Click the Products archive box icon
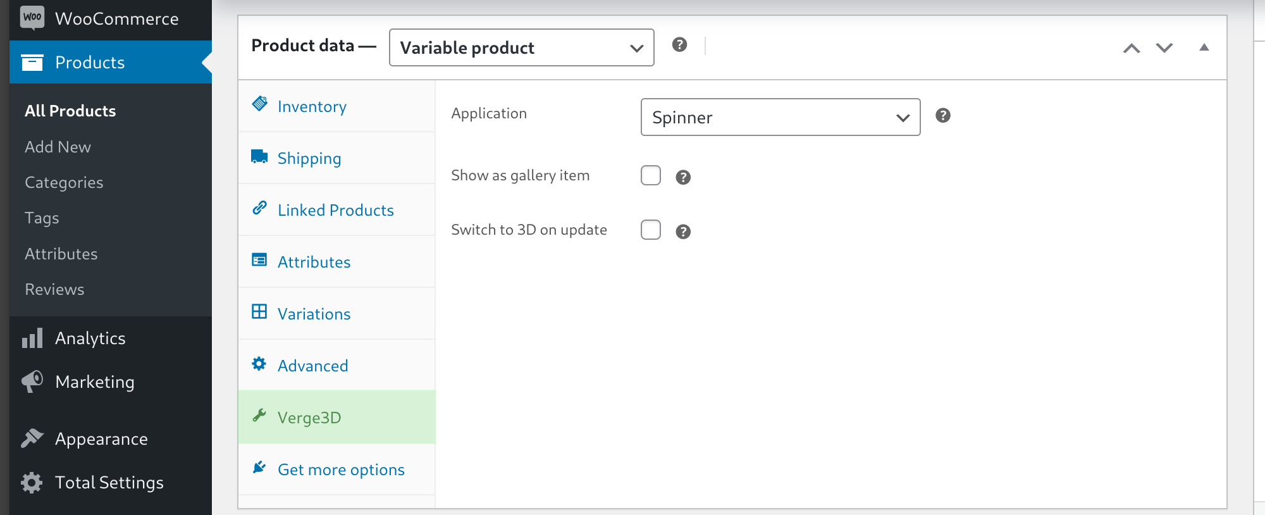This screenshot has width=1265, height=515. point(32,62)
